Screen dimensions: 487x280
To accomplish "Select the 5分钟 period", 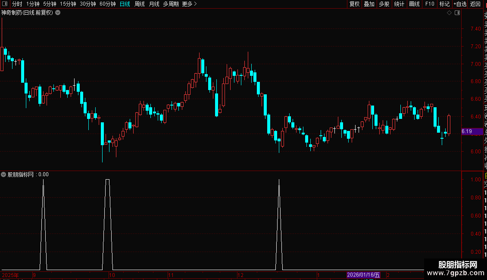I will click(x=50, y=4).
